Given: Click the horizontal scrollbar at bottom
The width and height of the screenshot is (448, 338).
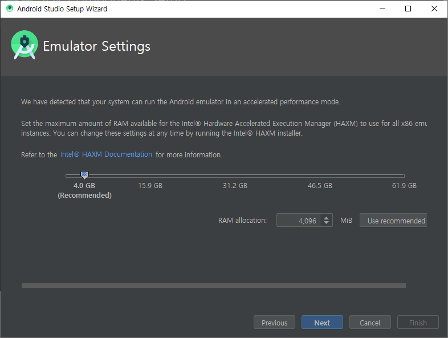Looking at the screenshot, I should 214,286.
